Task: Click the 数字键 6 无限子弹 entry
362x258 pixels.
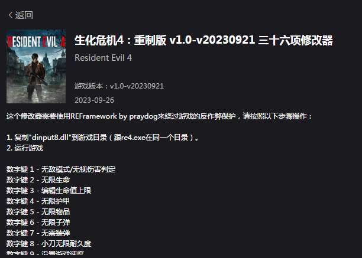Action: tap(38, 223)
